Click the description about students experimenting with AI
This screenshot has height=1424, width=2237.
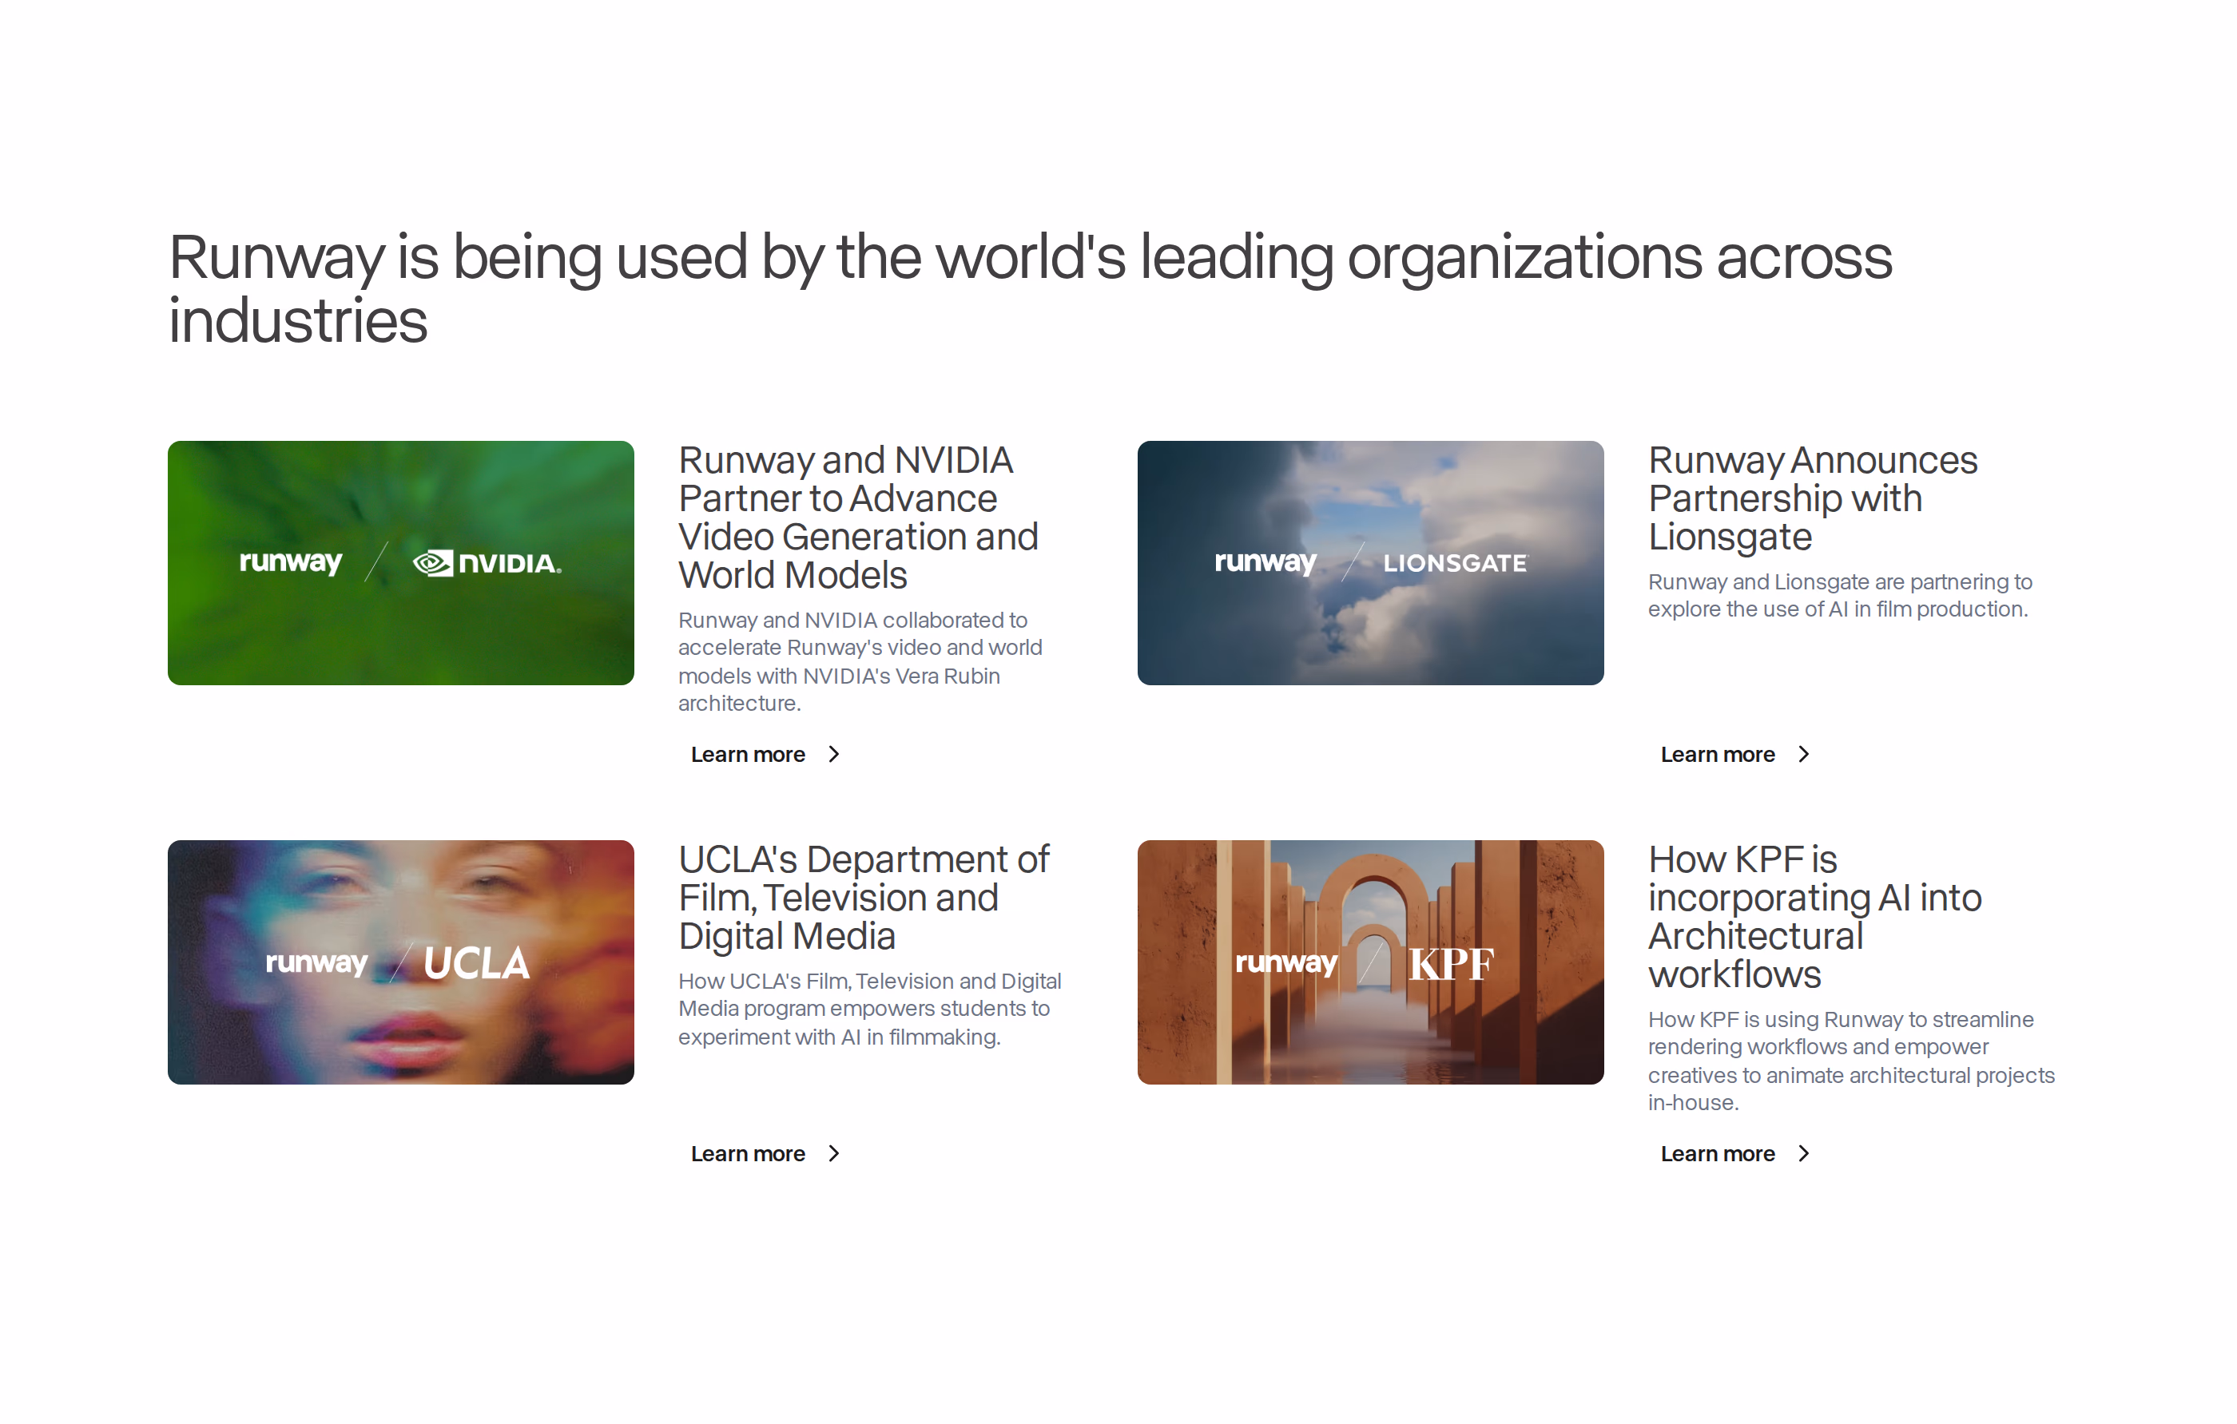(869, 1009)
